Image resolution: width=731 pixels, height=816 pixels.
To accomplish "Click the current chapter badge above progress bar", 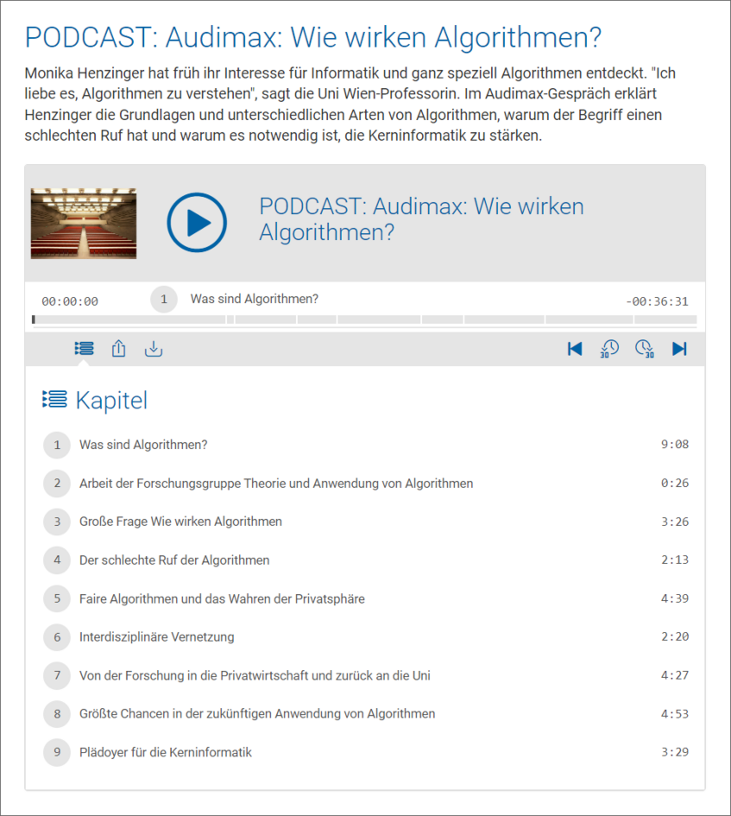I will [x=164, y=300].
